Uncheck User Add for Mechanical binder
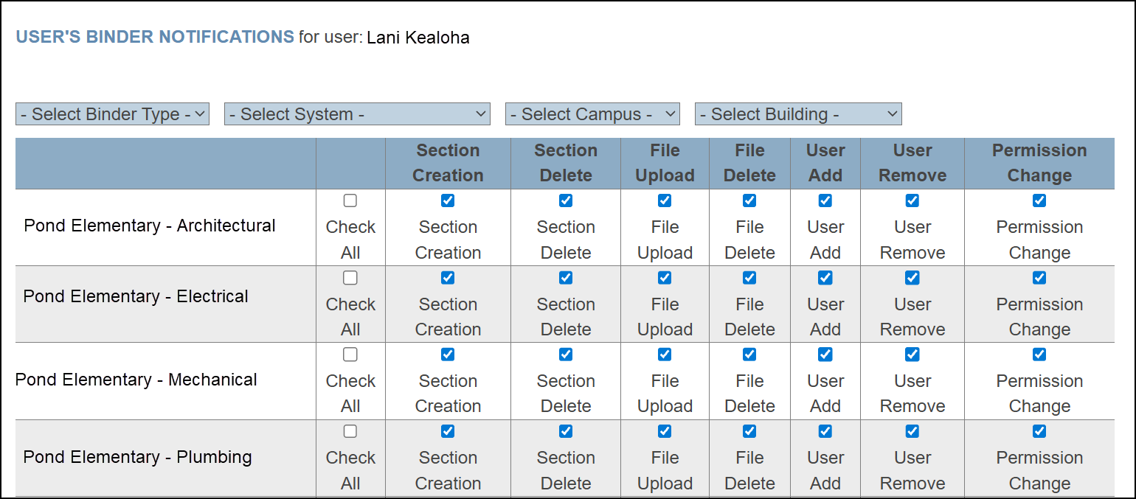Screen dimensions: 1136x499 click(825, 355)
